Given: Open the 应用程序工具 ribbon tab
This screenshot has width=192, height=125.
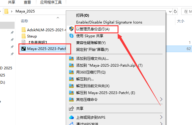Looking at the screenshot, I should [x=51, y=2].
